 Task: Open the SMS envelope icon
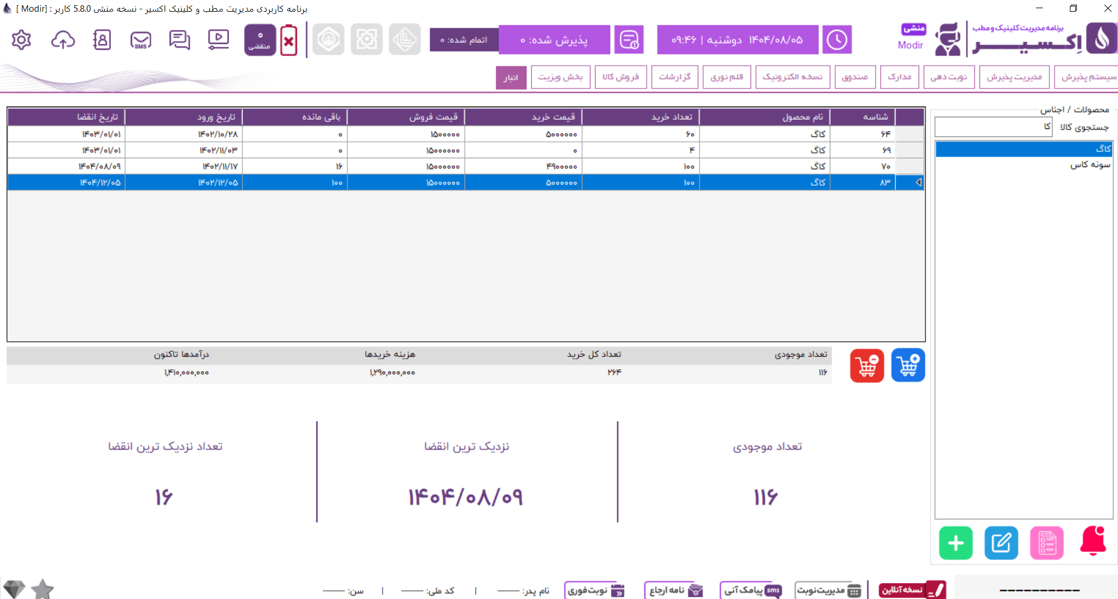[141, 40]
